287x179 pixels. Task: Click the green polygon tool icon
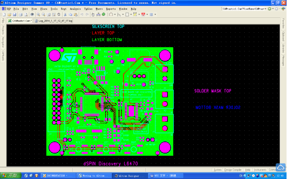pyautogui.click(x=104, y=14)
